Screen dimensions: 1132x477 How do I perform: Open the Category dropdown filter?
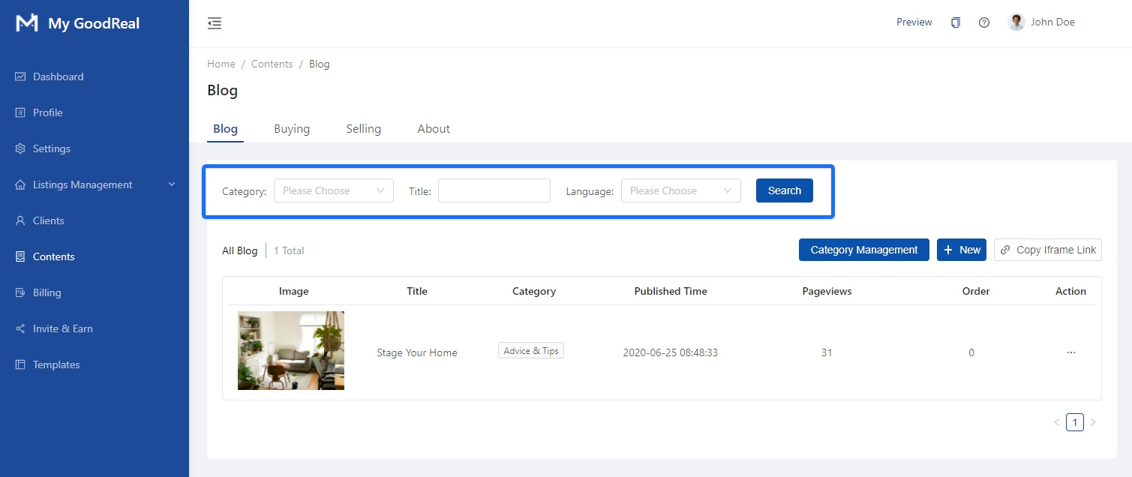coord(333,190)
